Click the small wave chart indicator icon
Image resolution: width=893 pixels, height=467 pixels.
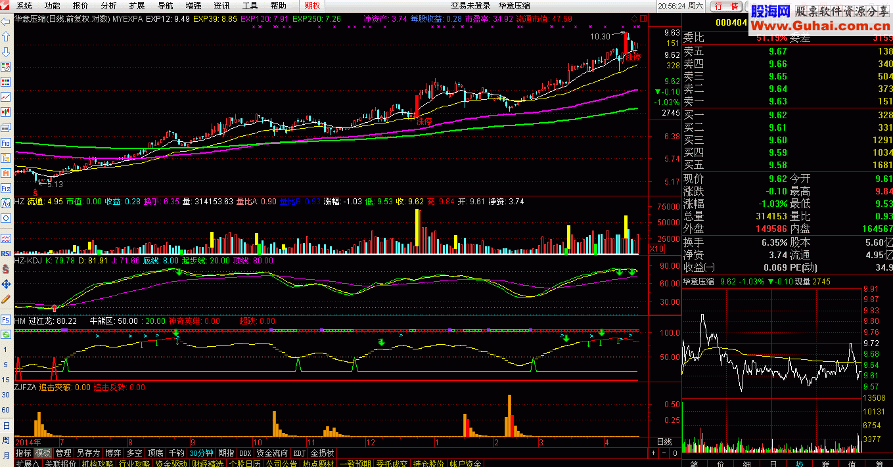pyautogui.click(x=6, y=237)
